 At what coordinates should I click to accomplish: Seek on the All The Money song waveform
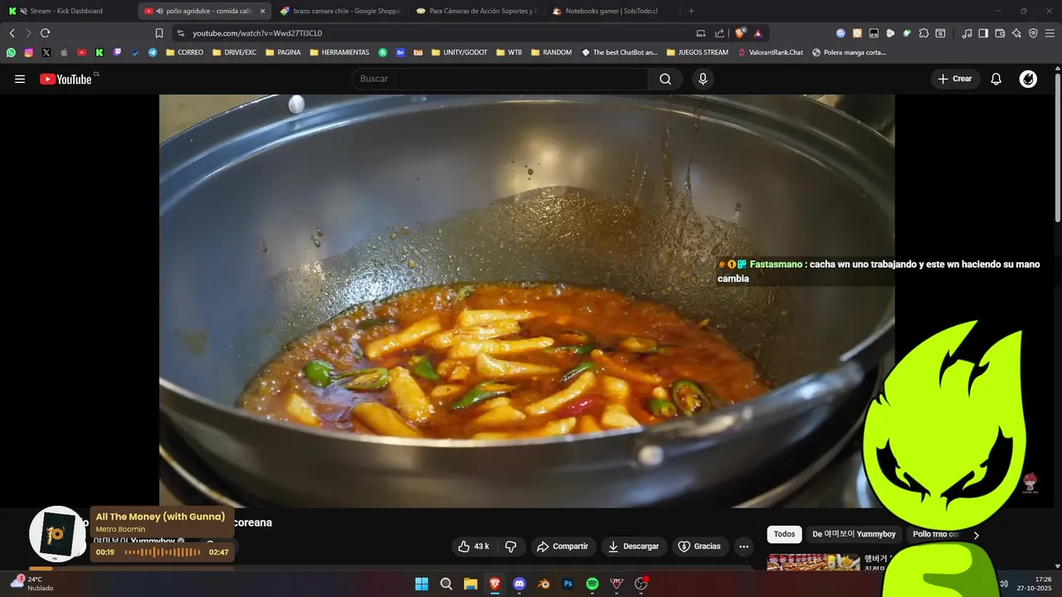click(162, 552)
